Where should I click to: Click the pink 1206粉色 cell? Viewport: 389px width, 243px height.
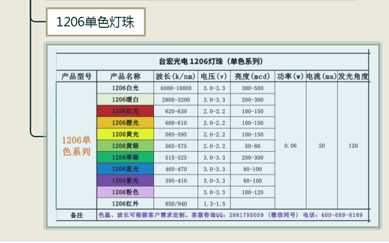pos(126,192)
